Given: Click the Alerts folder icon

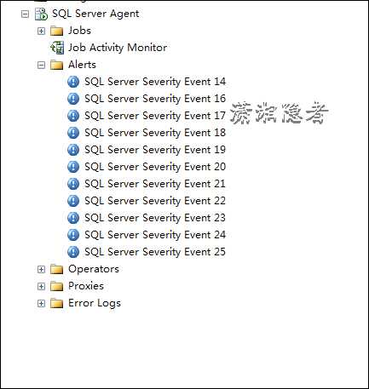Looking at the screenshot, I should tap(56, 65).
